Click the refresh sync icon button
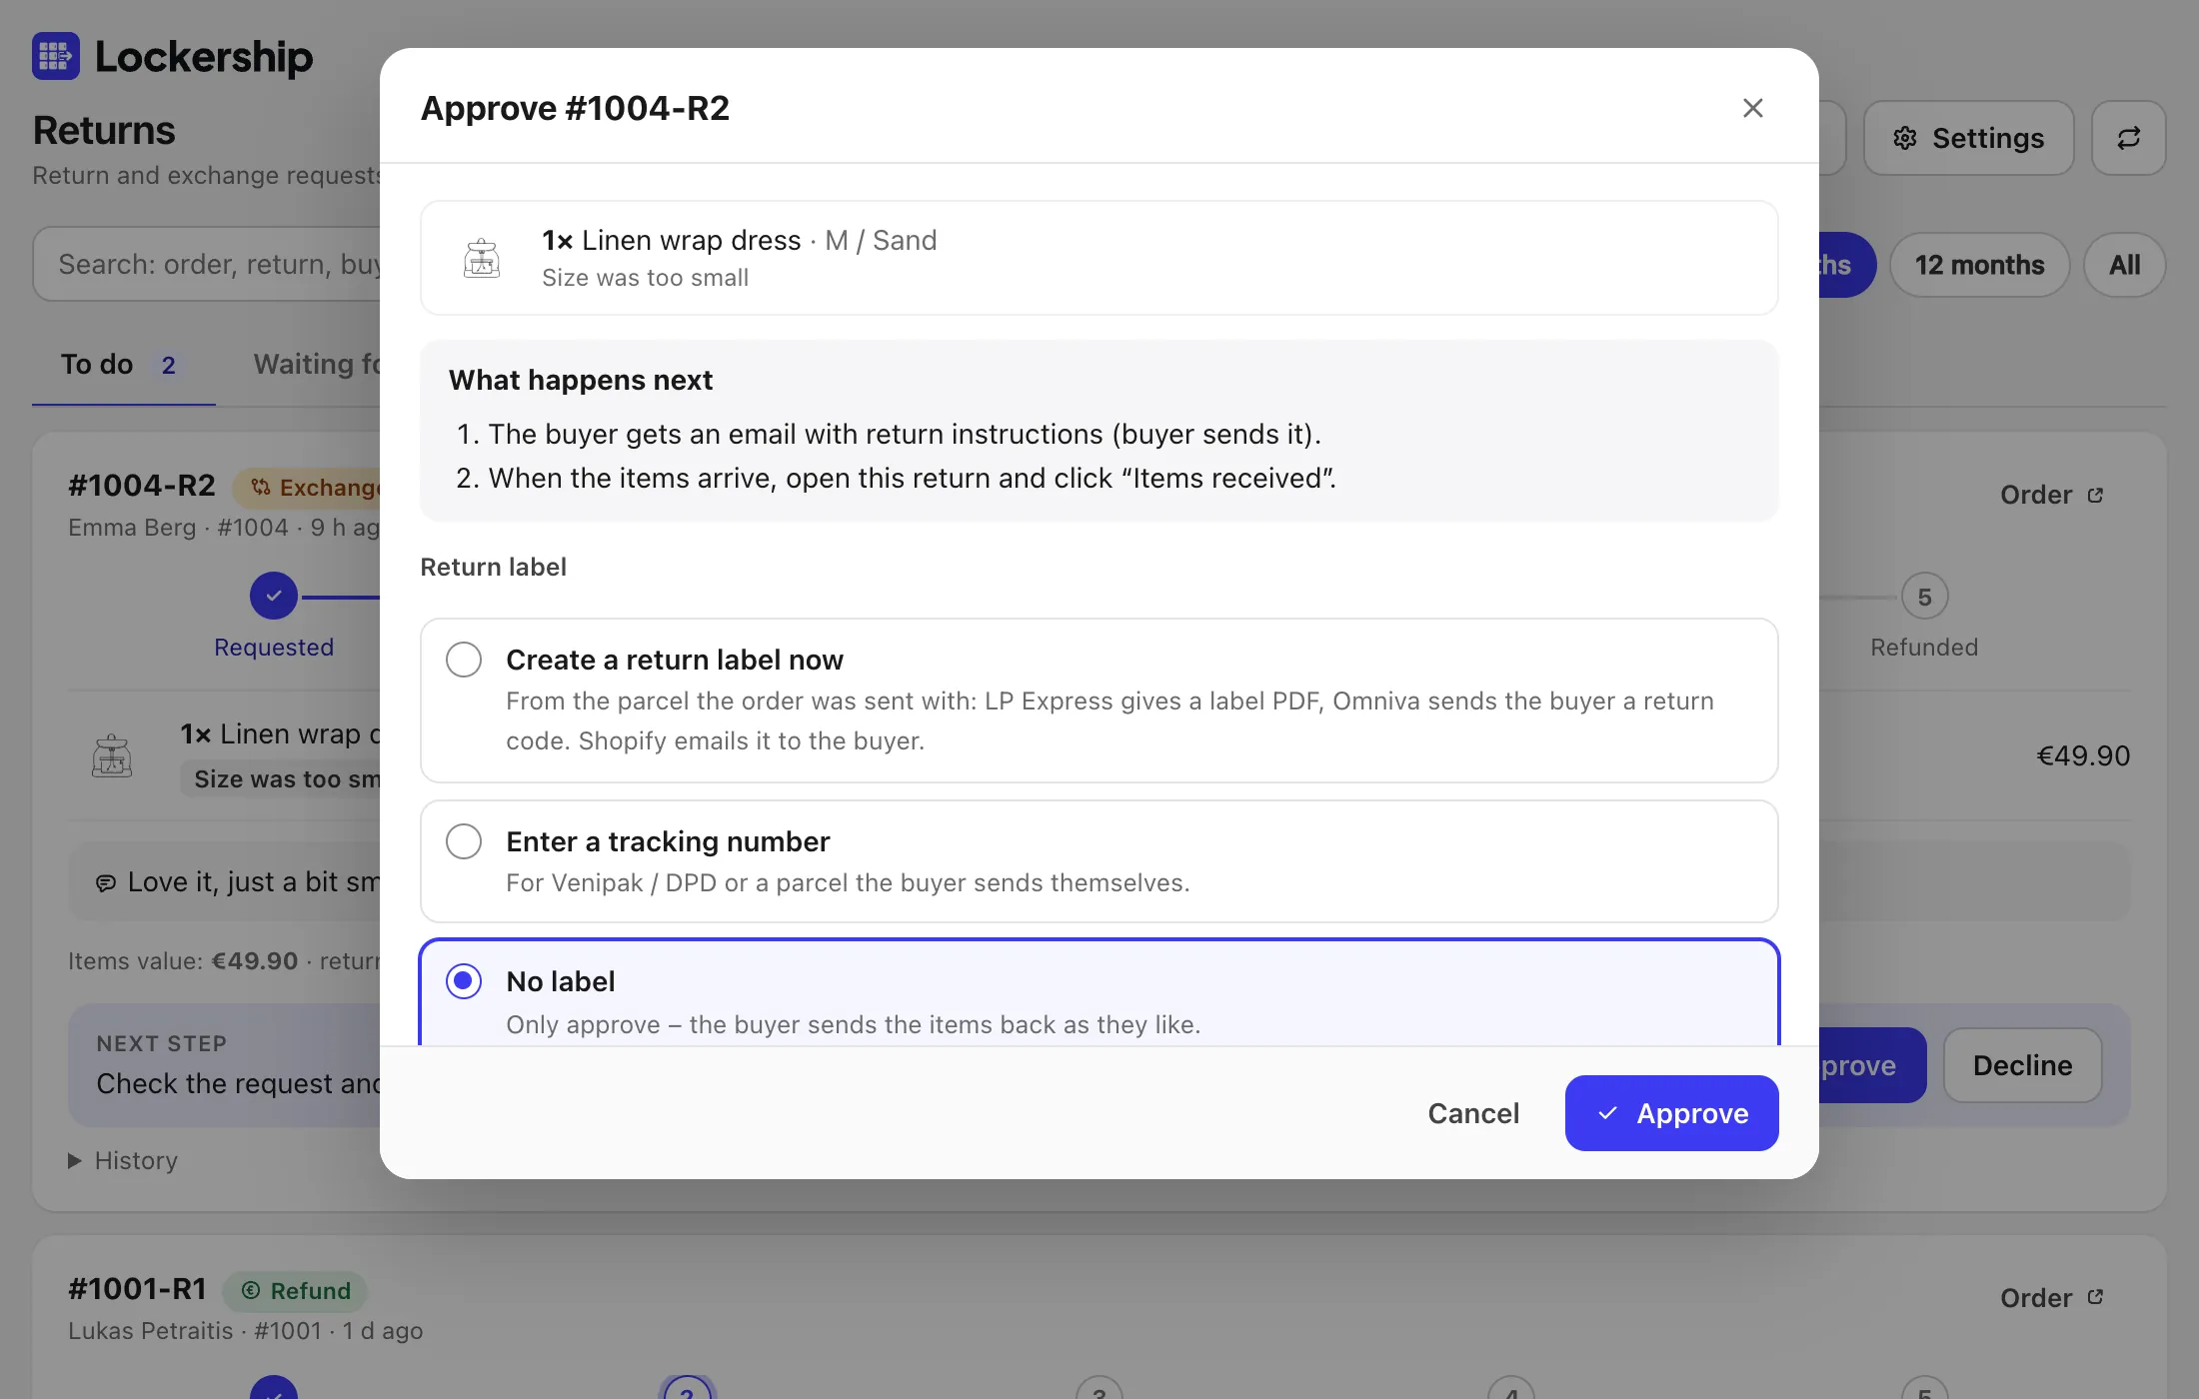Screen dimensions: 2199x1399 (2128, 138)
